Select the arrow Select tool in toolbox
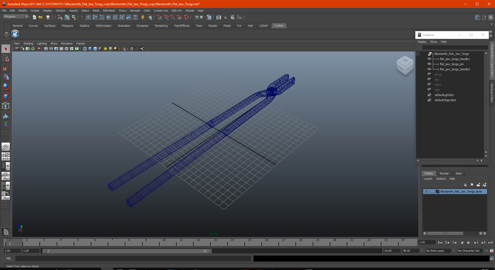495x270 pixels. pos(6,49)
